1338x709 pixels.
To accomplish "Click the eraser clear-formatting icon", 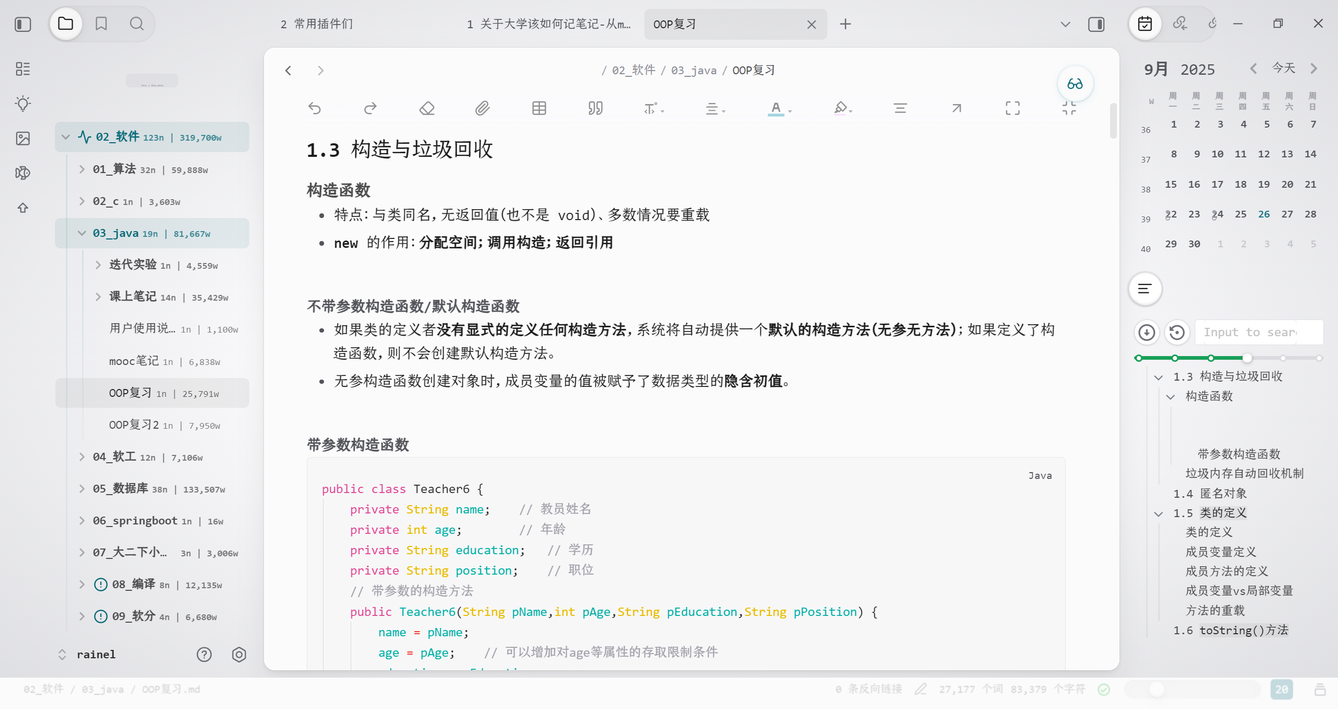I will [427, 108].
